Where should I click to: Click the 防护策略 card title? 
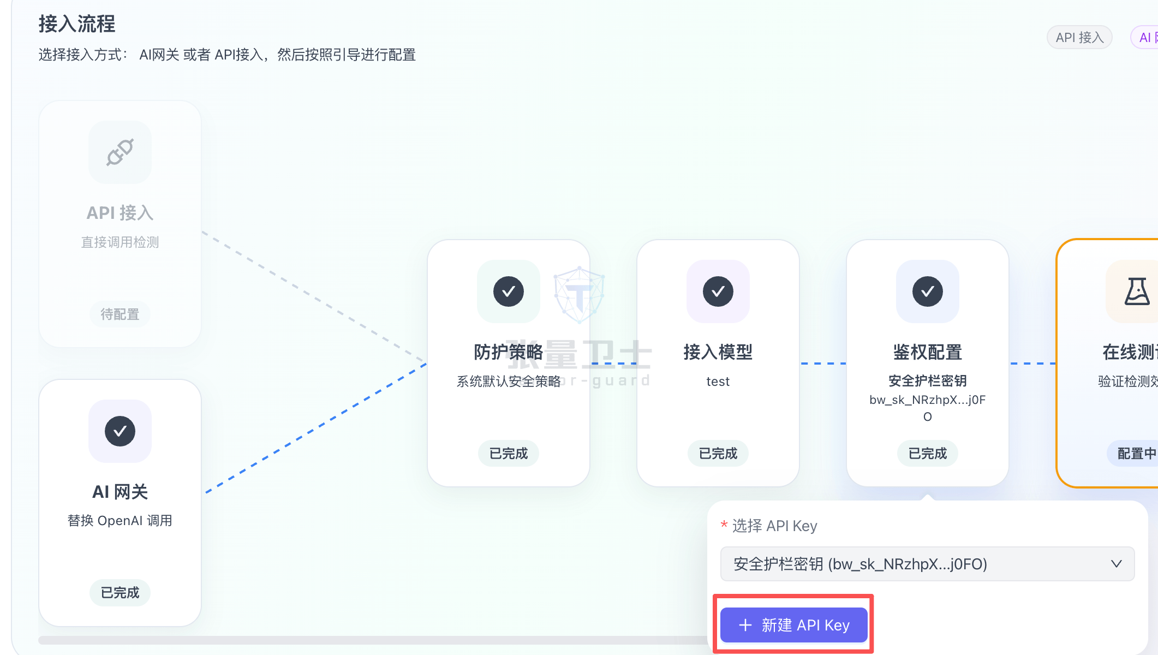click(509, 352)
